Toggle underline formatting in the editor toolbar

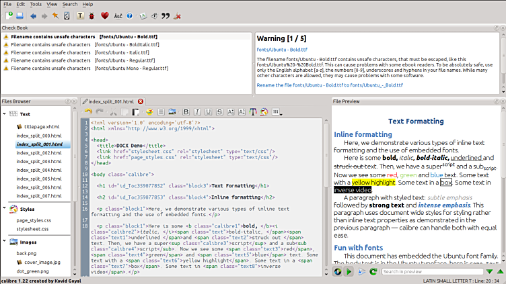[x=208, y=111]
